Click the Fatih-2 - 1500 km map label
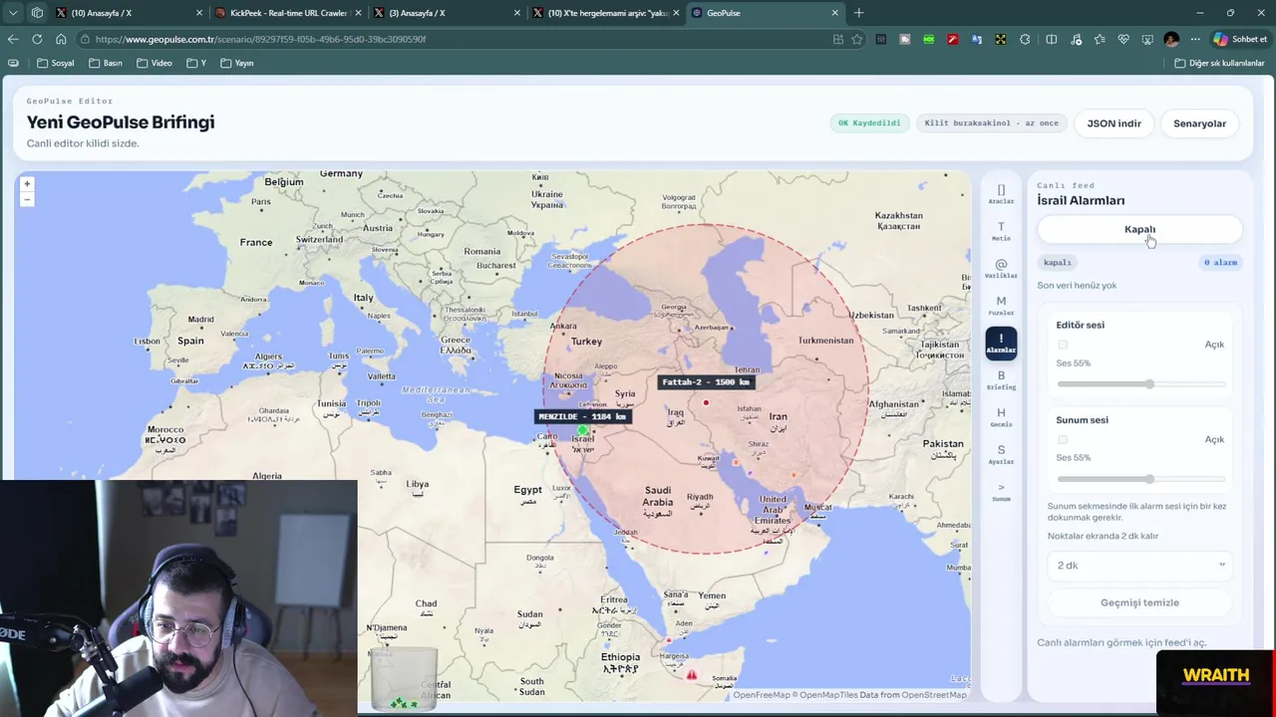Viewport: 1276px width, 717px height. [706, 382]
